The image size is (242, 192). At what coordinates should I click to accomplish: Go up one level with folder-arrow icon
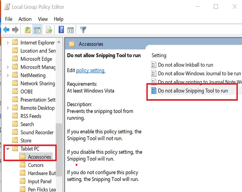[28, 30]
